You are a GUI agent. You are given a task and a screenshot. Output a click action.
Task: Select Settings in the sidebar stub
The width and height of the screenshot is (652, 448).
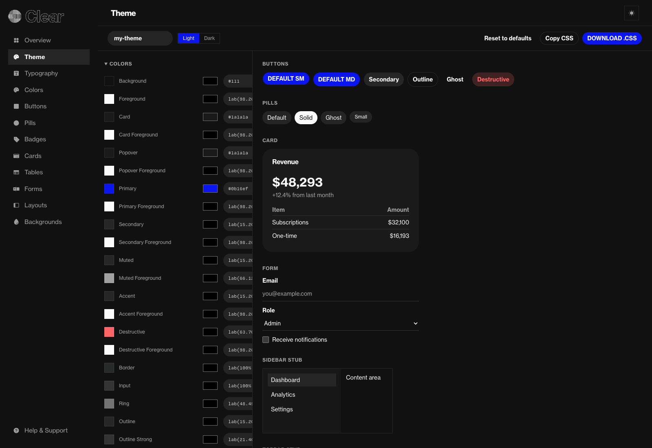coord(302,409)
